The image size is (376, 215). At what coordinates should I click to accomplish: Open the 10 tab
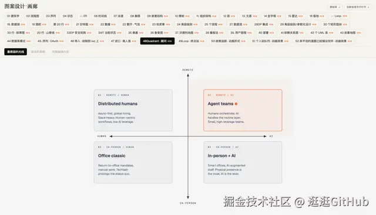pos(182,16)
